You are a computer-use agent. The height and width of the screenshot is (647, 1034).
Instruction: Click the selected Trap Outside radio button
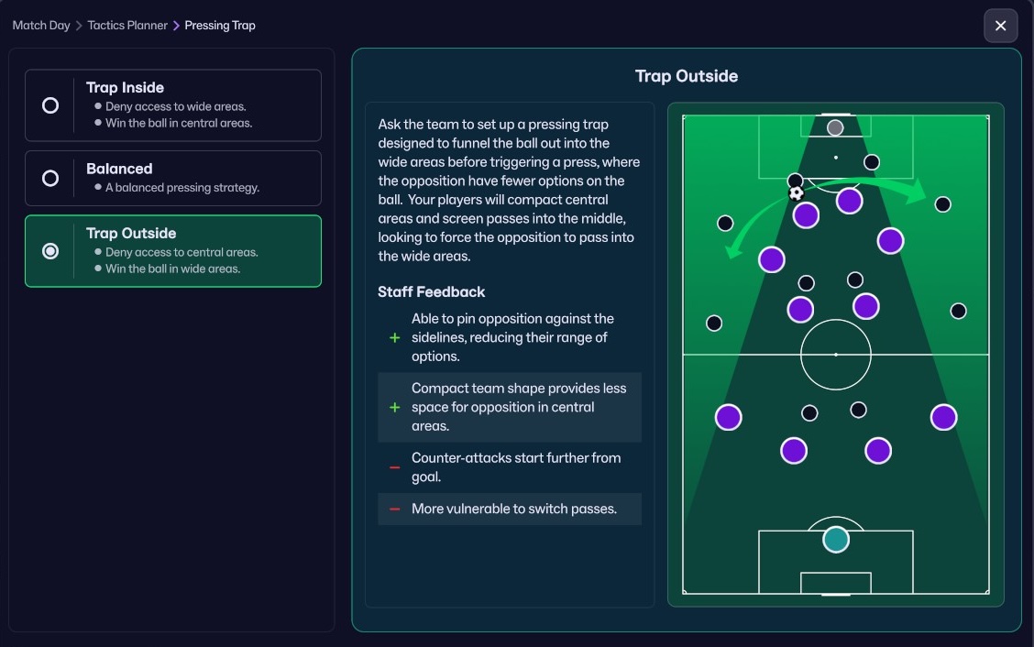coord(50,251)
